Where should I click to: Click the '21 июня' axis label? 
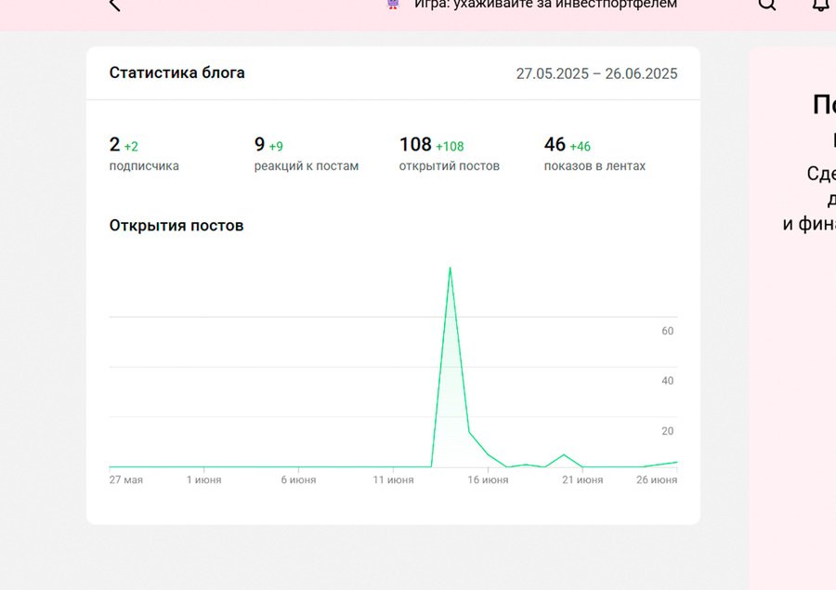(582, 479)
